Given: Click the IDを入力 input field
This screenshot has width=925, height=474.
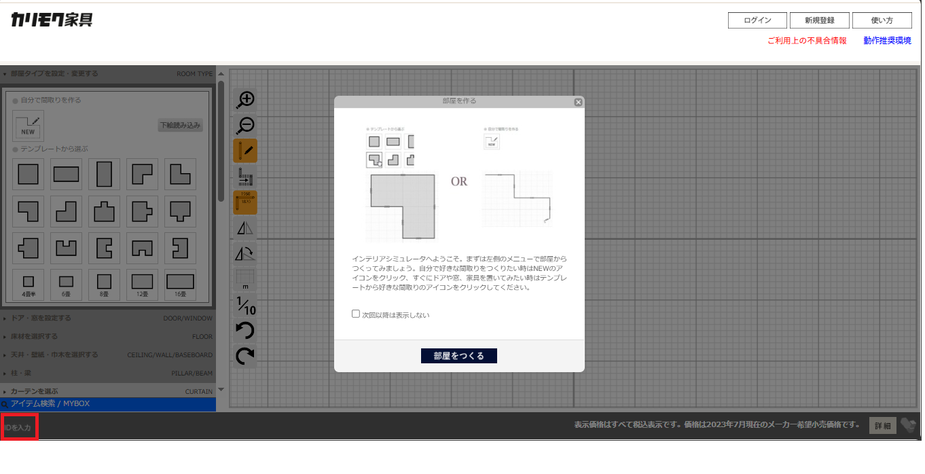Looking at the screenshot, I should tap(19, 427).
